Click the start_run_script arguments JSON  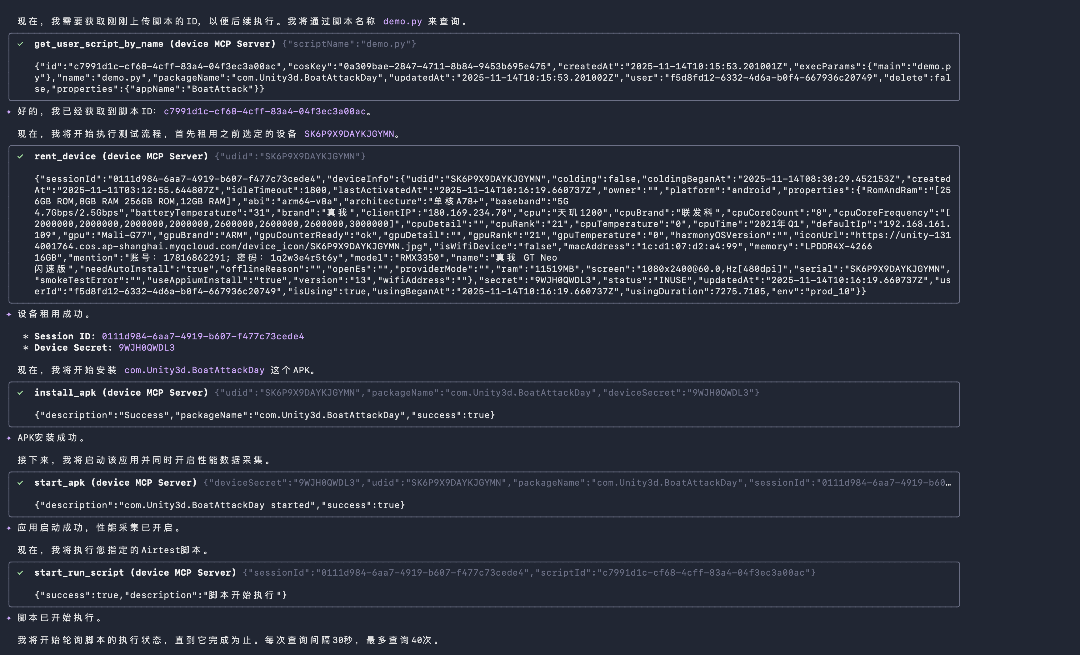(x=529, y=572)
